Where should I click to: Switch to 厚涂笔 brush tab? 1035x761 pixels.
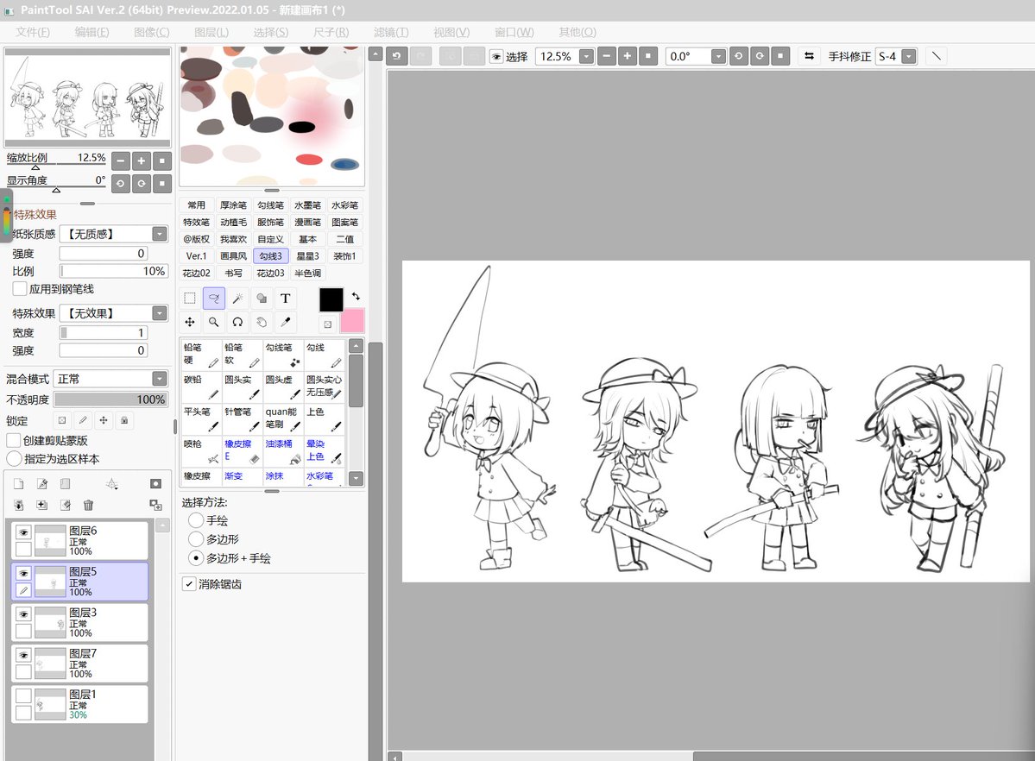(233, 205)
